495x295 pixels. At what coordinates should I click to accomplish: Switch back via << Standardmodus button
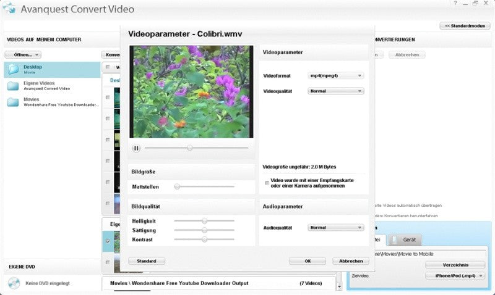pyautogui.click(x=465, y=26)
